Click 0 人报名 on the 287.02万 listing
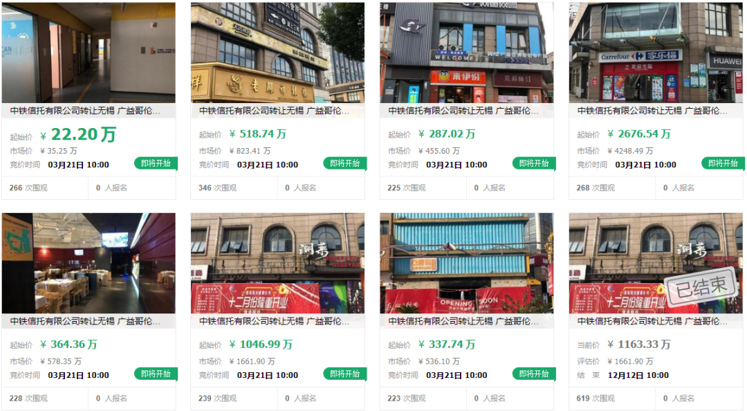747x411 pixels. tap(490, 188)
